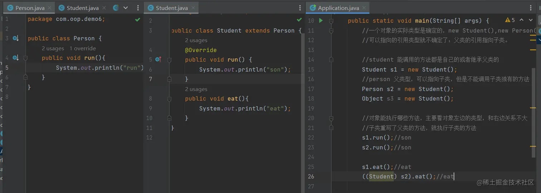Click the "run" string in Person.java println
Image resolution: width=541 pixels, height=193 pixels.
click(x=132, y=68)
